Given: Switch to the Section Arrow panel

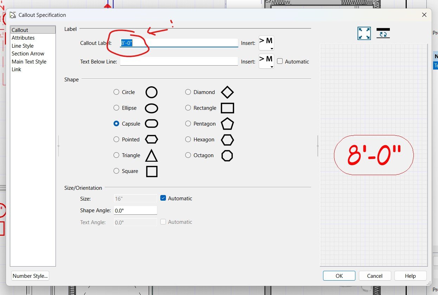Looking at the screenshot, I should tap(28, 54).
